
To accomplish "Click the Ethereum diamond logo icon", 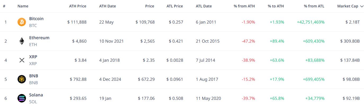I will (x=22, y=41).
